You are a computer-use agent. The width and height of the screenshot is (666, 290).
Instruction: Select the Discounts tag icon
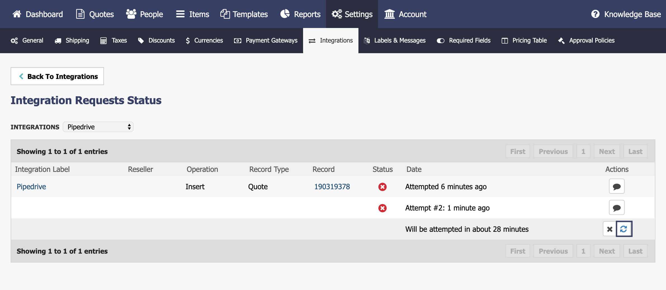tap(141, 41)
